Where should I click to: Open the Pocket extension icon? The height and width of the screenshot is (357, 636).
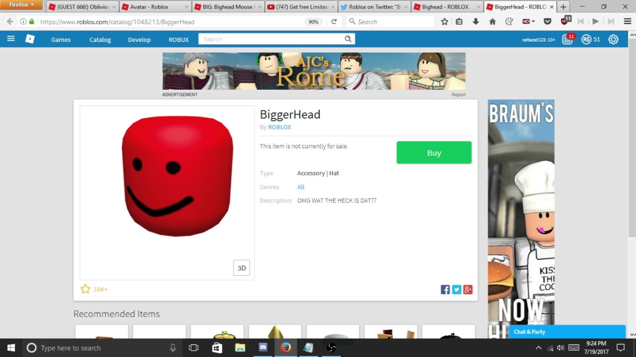548,22
